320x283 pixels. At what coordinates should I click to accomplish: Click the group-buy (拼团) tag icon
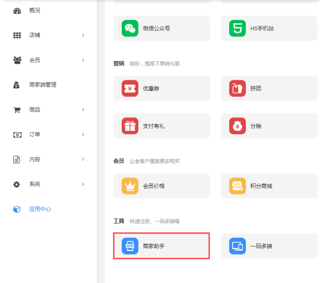[237, 88]
